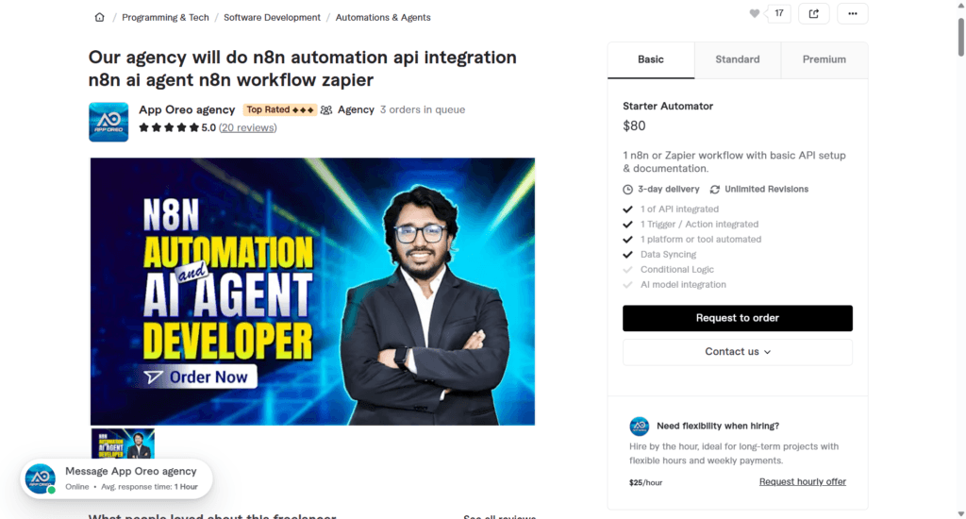Click the scrollbar down arrow
Screen dimensions: 966x519
pyautogui.click(x=960, y=513)
